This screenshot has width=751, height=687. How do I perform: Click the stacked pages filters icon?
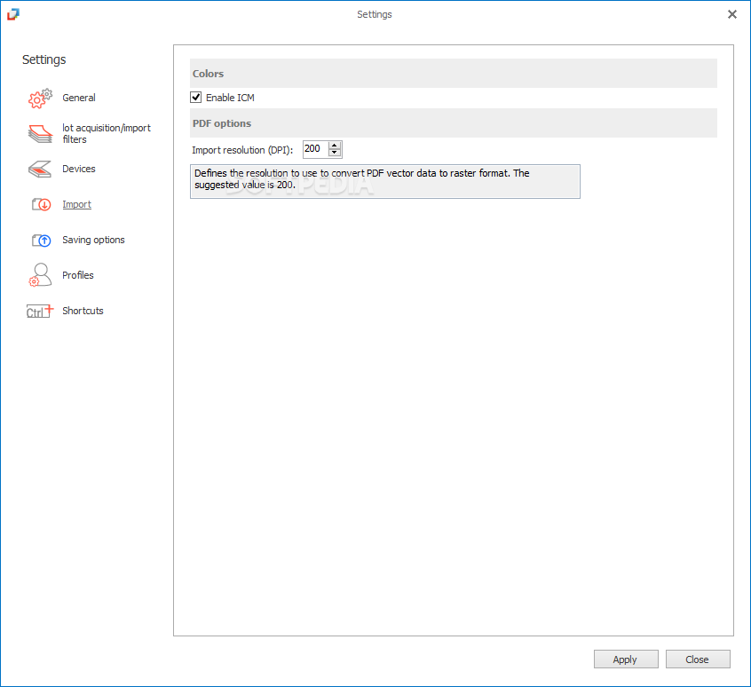(40, 133)
